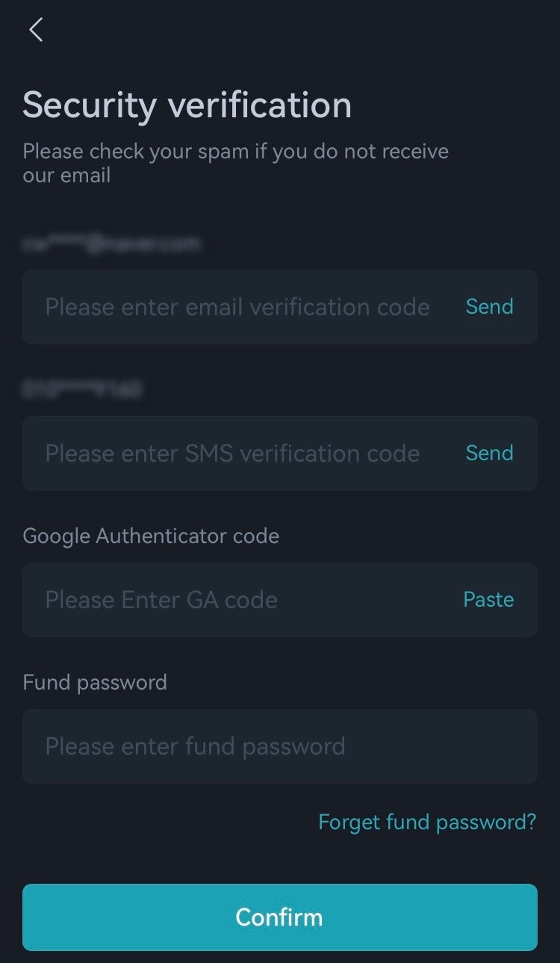Select the fund password input field
Viewport: 560px width, 963px height.
coord(279,746)
